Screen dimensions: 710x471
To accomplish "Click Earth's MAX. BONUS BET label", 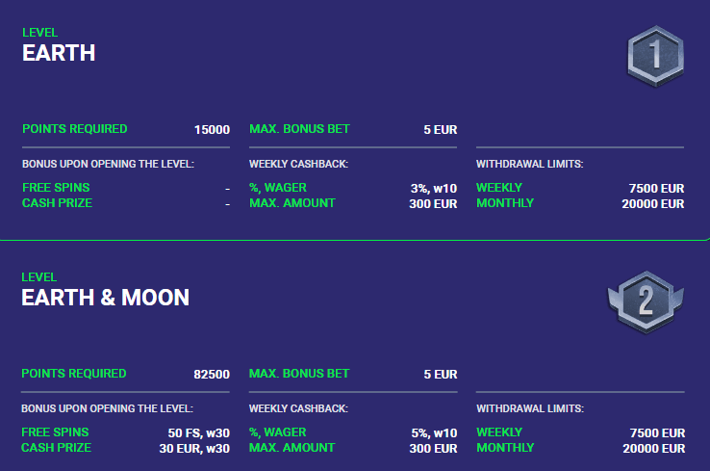I will [299, 129].
